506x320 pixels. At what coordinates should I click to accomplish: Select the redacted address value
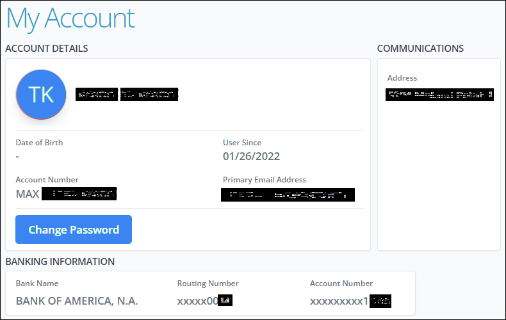click(x=439, y=95)
